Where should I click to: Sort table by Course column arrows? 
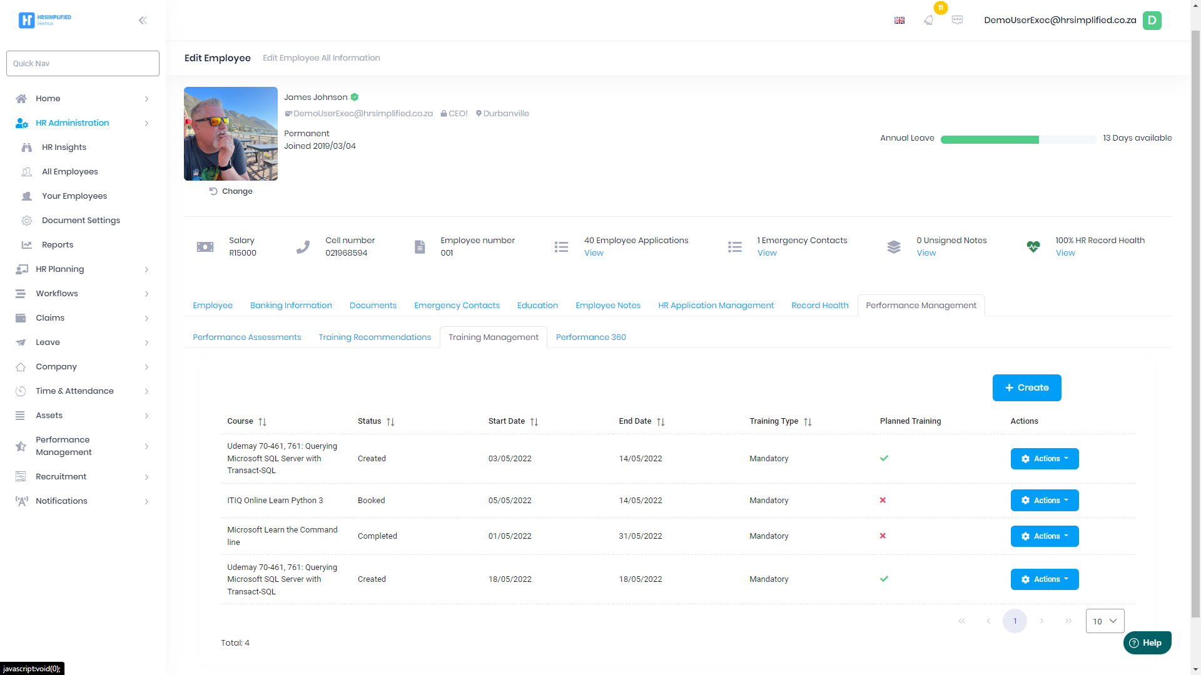263,422
